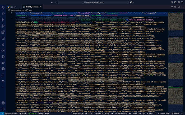Open the Customize Layout icon
This screenshot has height=115, width=185.
coord(172,2)
